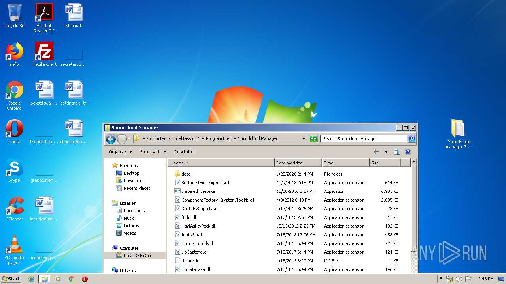This screenshot has height=284, width=506.
Task: Show hidden system tray icons
Action: click(x=441, y=279)
